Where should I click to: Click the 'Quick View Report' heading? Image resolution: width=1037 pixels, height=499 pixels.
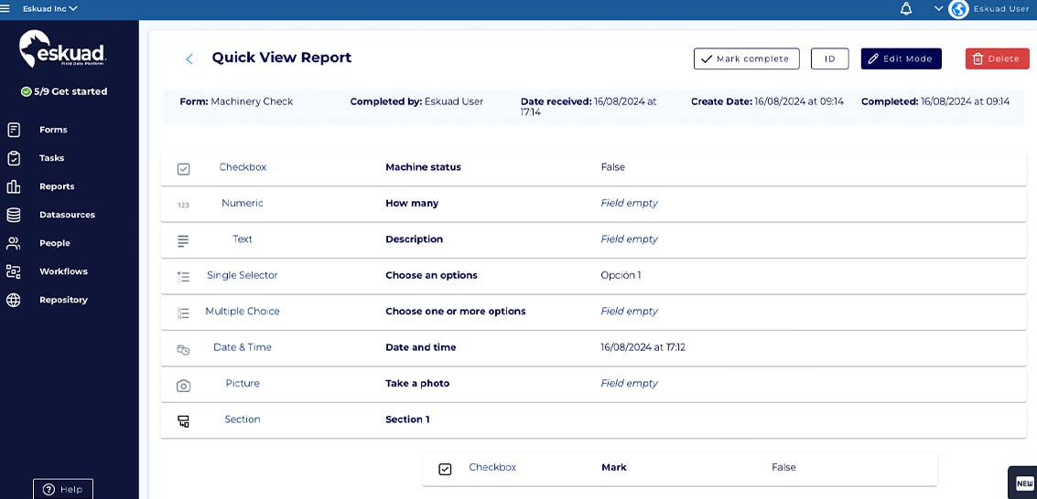pos(282,58)
